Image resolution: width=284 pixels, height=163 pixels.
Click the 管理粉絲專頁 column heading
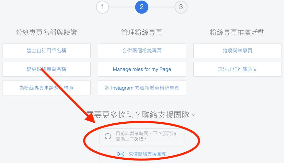pos(142,32)
